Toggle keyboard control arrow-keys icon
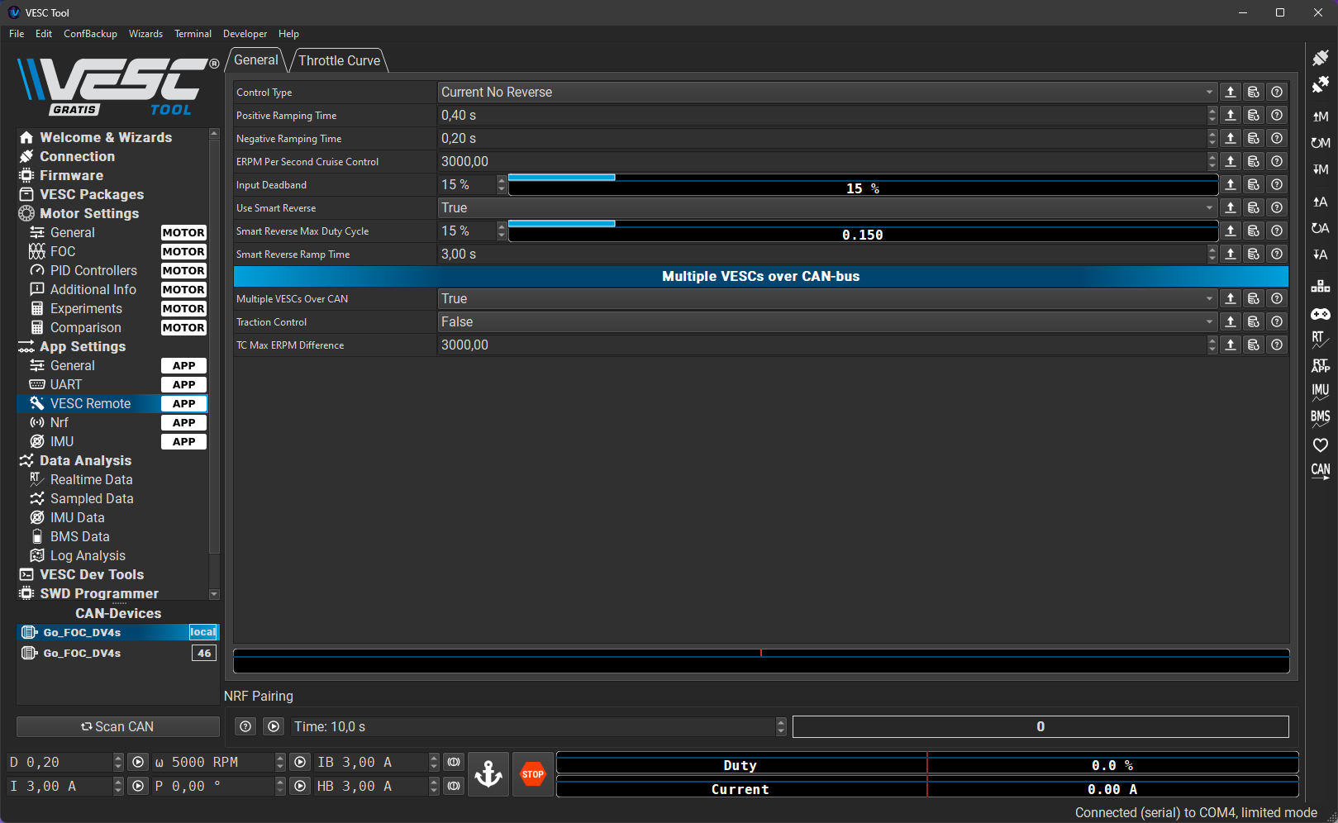This screenshot has width=1338, height=823. click(1320, 287)
